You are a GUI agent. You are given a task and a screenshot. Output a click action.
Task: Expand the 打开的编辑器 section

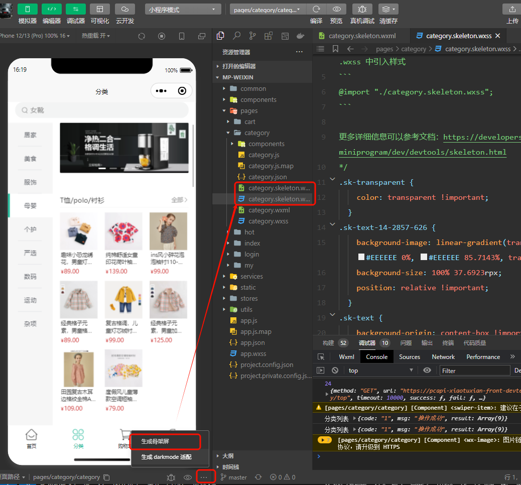click(x=262, y=66)
